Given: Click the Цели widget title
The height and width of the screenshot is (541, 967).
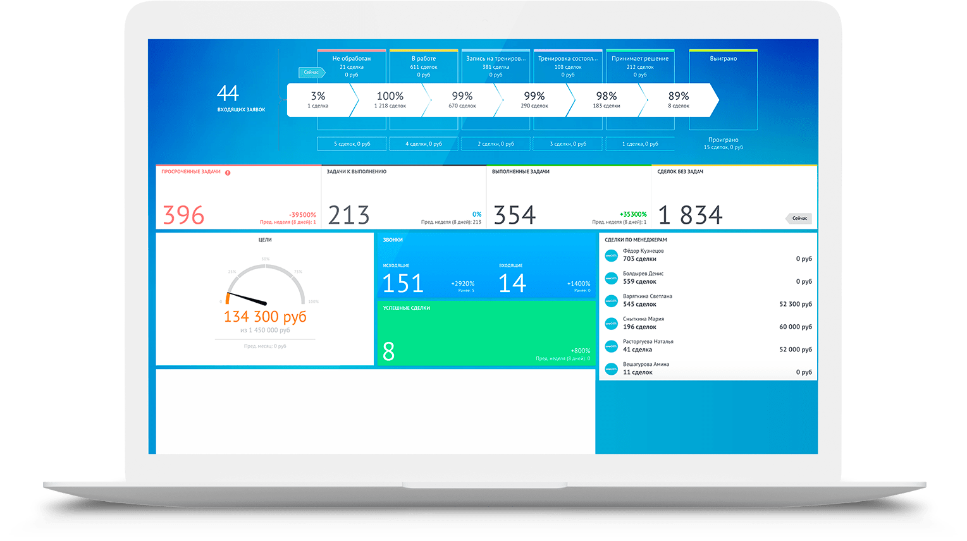Looking at the screenshot, I should 265,240.
